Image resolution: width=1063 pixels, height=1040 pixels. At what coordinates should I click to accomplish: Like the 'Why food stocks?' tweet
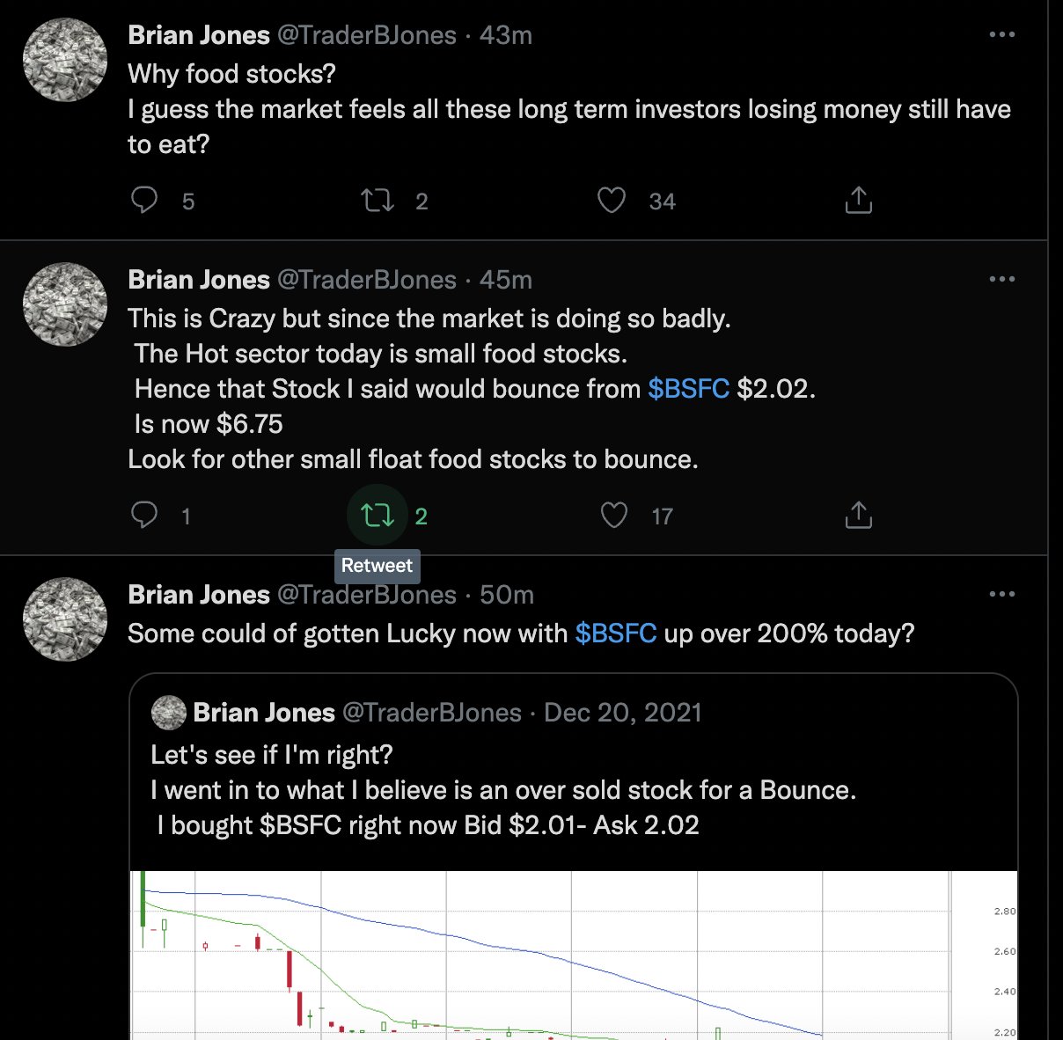click(612, 201)
